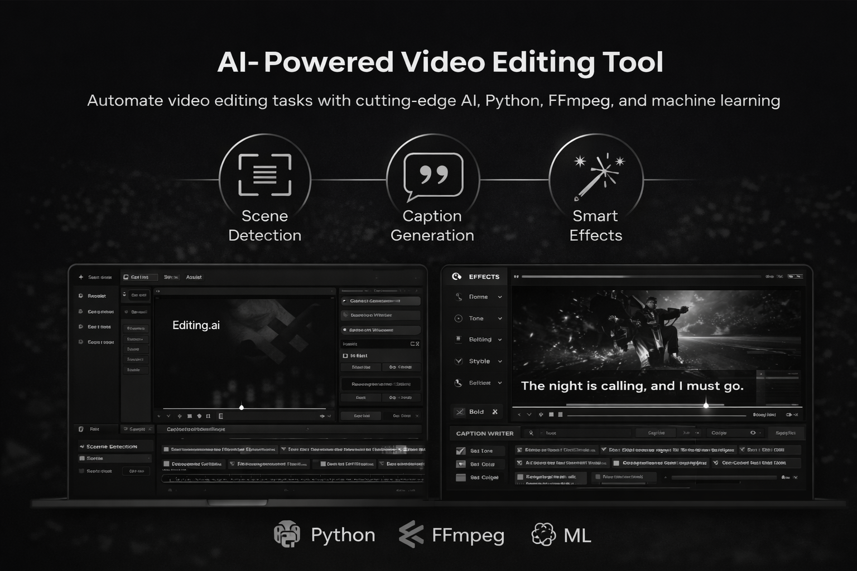Expand the Tone dropdown in the Effects sidebar
This screenshot has height=571, width=857.
click(499, 318)
